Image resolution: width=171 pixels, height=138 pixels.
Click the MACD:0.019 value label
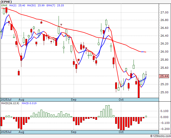click(29, 103)
